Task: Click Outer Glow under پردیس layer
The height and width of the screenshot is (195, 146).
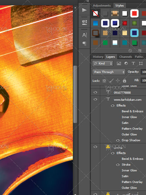Action: point(129,188)
